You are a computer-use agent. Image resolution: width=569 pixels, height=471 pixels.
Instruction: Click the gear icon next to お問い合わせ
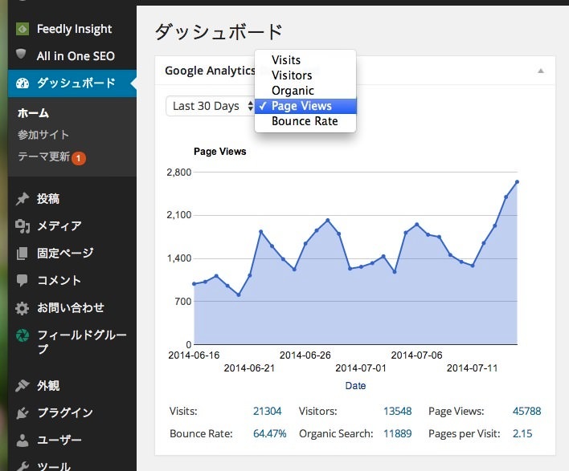pyautogui.click(x=23, y=308)
